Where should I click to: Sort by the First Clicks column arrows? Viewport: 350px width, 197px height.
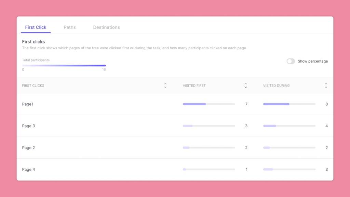[x=165, y=86]
